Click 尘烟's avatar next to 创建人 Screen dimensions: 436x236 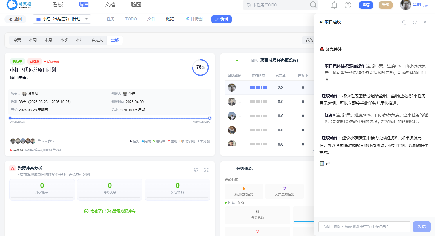click(x=125, y=94)
